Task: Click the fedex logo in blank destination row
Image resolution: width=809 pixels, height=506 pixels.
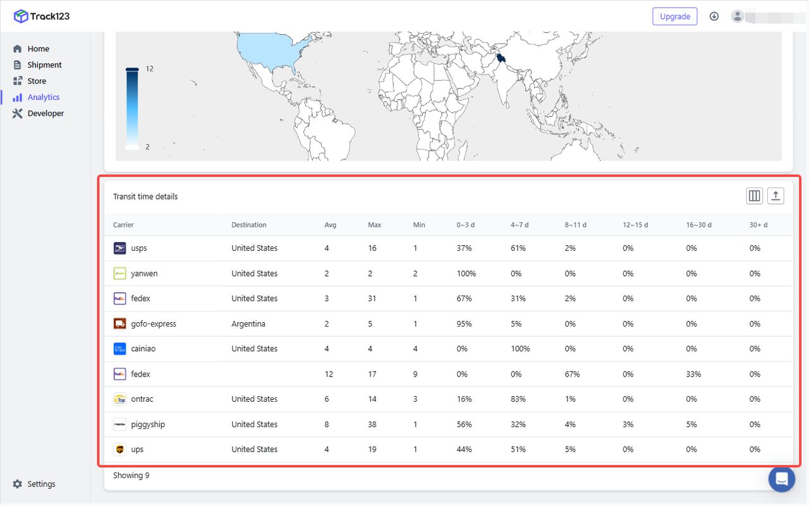Action: (119, 374)
